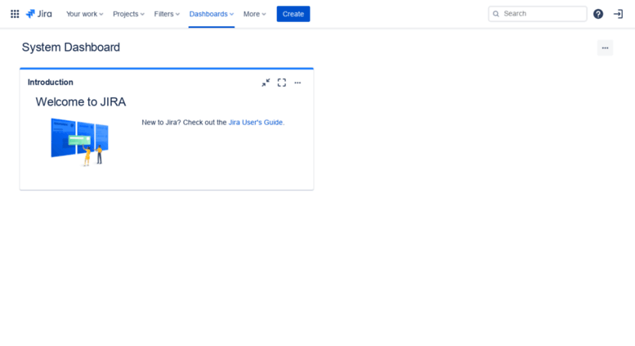Screen dimensions: 635x346
Task: Open Introduction gadget options menu
Action: pyautogui.click(x=297, y=83)
